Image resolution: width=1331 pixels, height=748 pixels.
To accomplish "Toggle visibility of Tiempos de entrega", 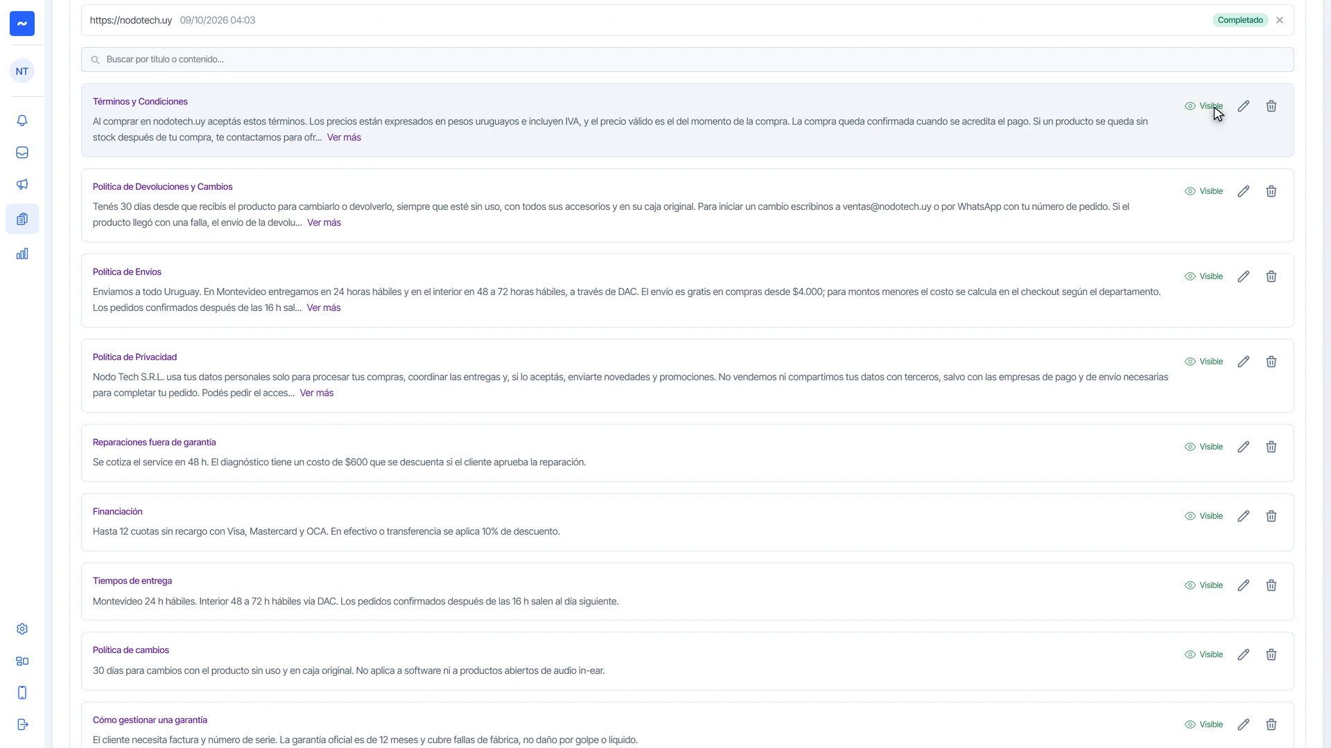I will (1204, 585).
